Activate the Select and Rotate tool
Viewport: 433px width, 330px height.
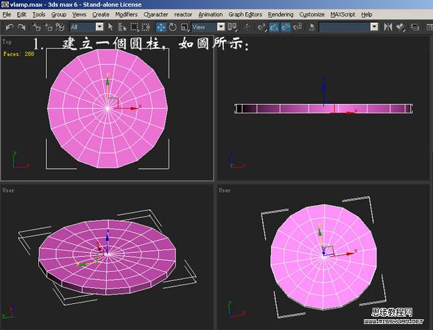pos(172,27)
